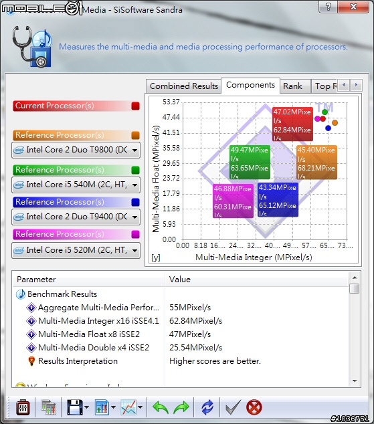Toggle the magenta Reference Processor swatch
The image size is (374, 424).
pyautogui.click(x=136, y=234)
